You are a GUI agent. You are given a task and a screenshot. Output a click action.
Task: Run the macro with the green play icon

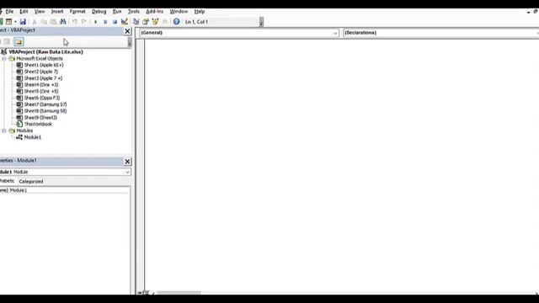95,22
